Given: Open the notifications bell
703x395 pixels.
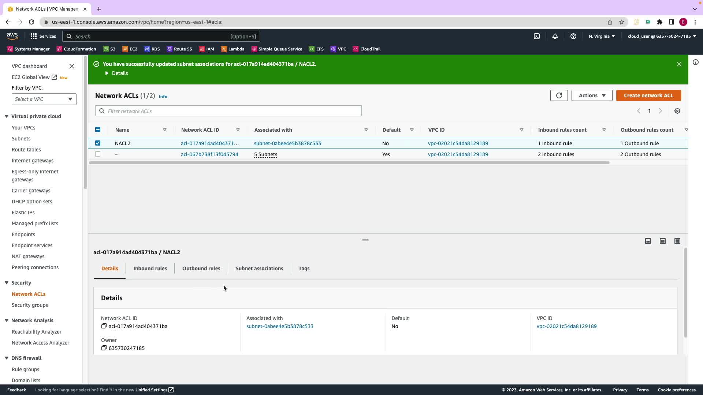Looking at the screenshot, I should point(555,36).
